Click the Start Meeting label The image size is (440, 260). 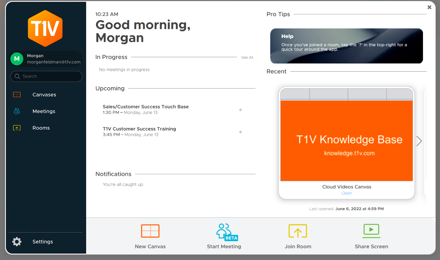point(224,247)
